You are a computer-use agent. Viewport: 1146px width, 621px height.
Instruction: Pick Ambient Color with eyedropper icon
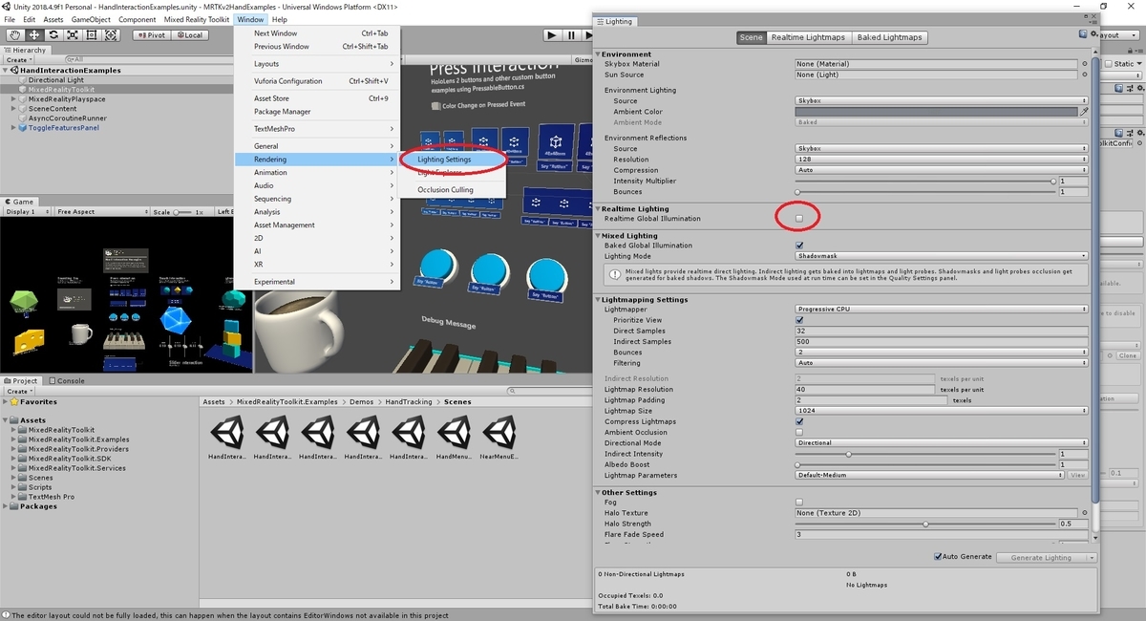[1084, 112]
